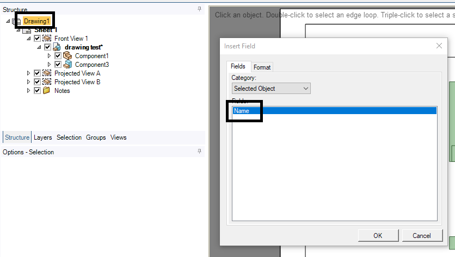The image size is (455, 257).
Task: Select the Front View 1 tree row
Action: click(71, 39)
